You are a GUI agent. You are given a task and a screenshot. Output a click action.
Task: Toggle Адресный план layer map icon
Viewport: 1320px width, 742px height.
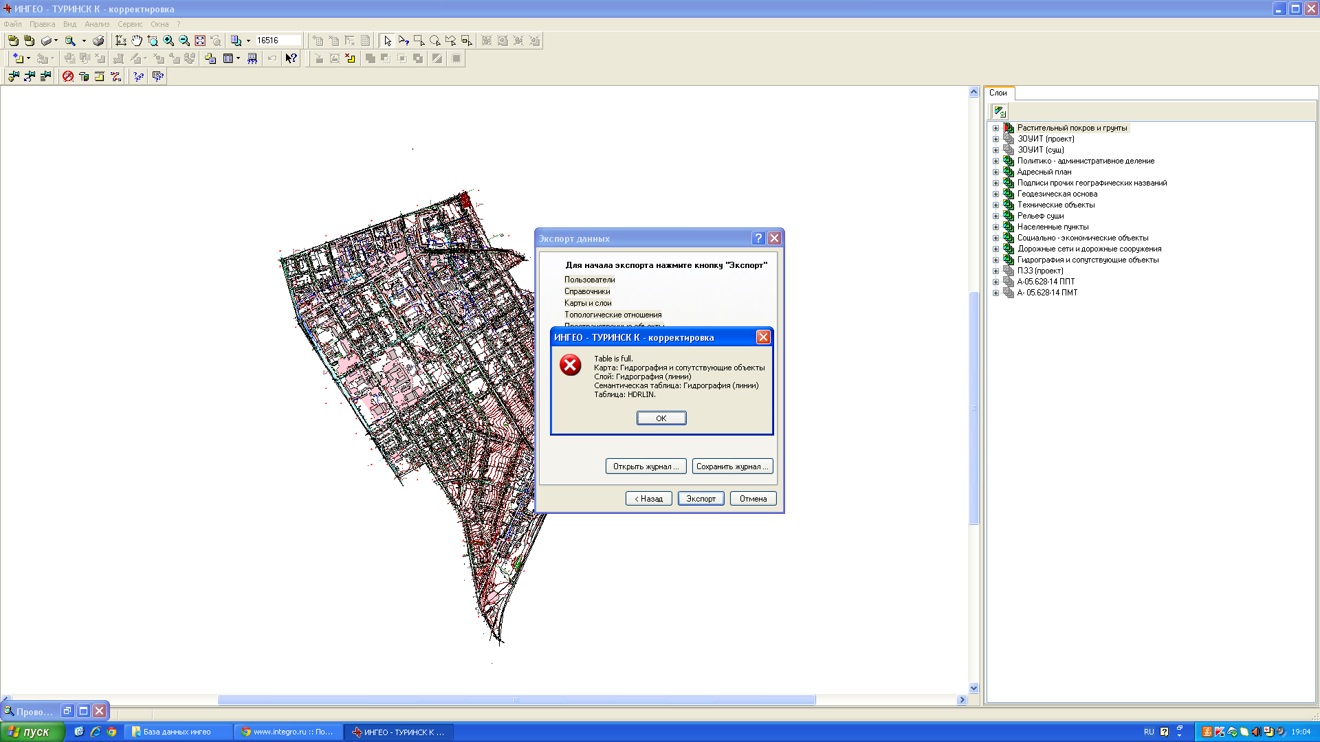(x=1009, y=172)
